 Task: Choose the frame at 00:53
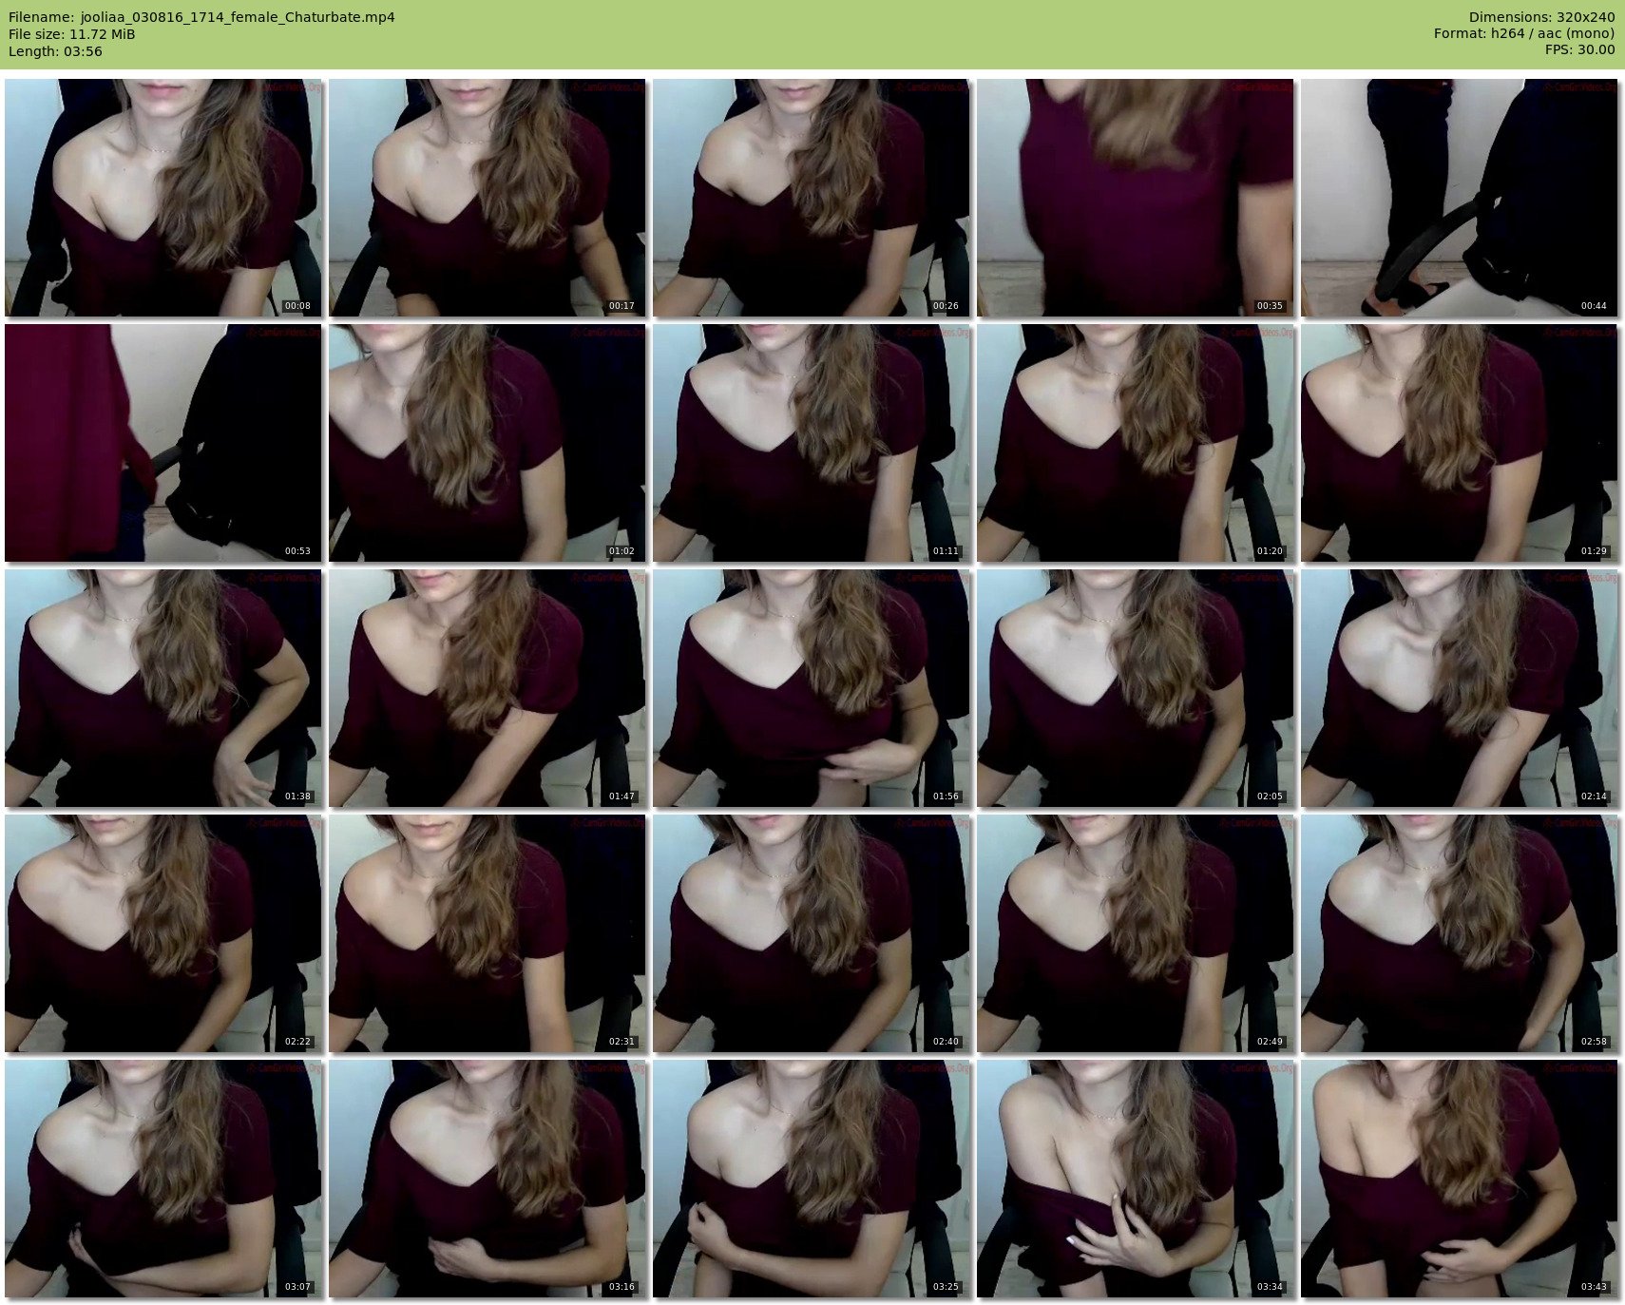tap(163, 443)
